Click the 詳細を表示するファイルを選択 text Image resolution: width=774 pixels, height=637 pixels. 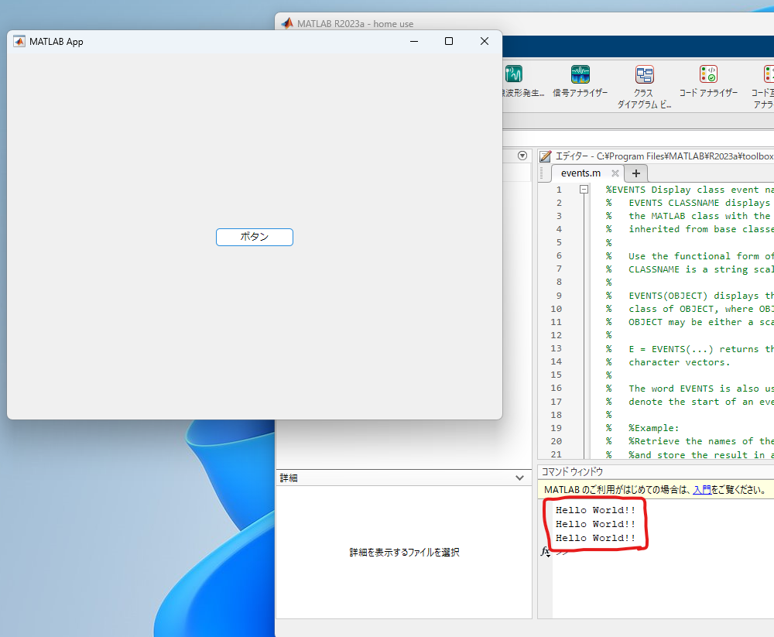pos(404,552)
